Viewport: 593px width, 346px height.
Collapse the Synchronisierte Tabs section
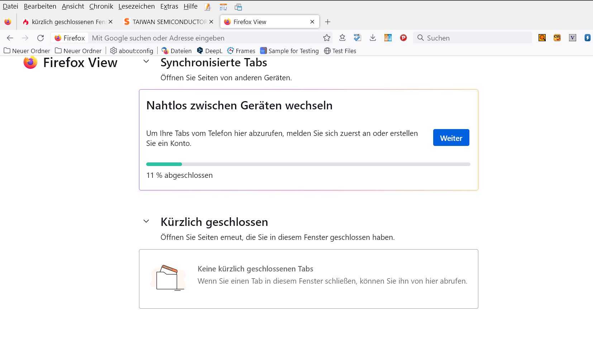tap(146, 61)
